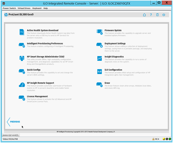
Task: Go back with the PREVIOUS link
Action: point(14,122)
